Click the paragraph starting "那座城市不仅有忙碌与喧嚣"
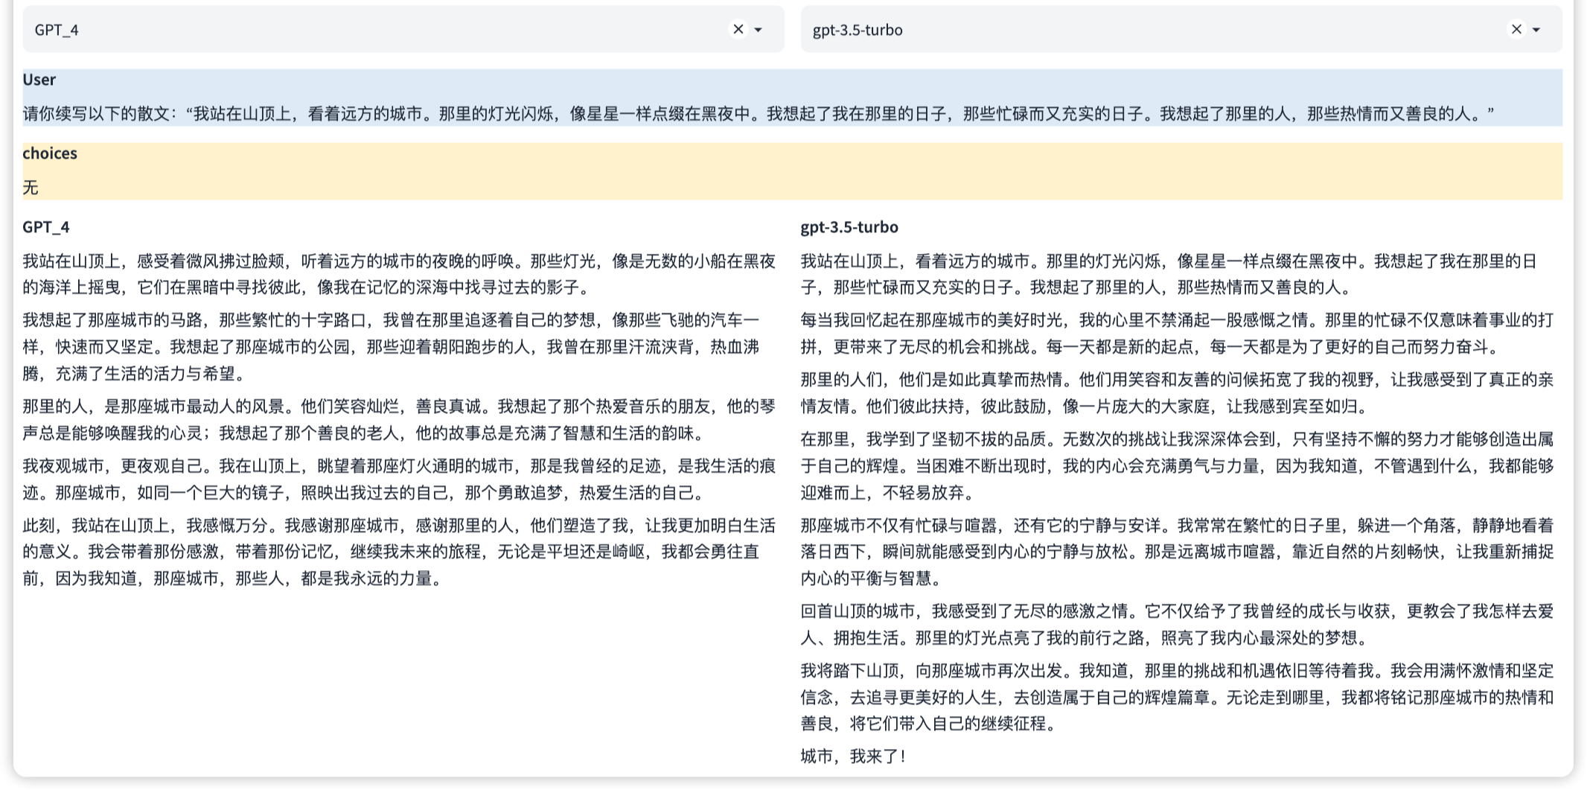The image size is (1587, 790). pyautogui.click(x=1178, y=552)
